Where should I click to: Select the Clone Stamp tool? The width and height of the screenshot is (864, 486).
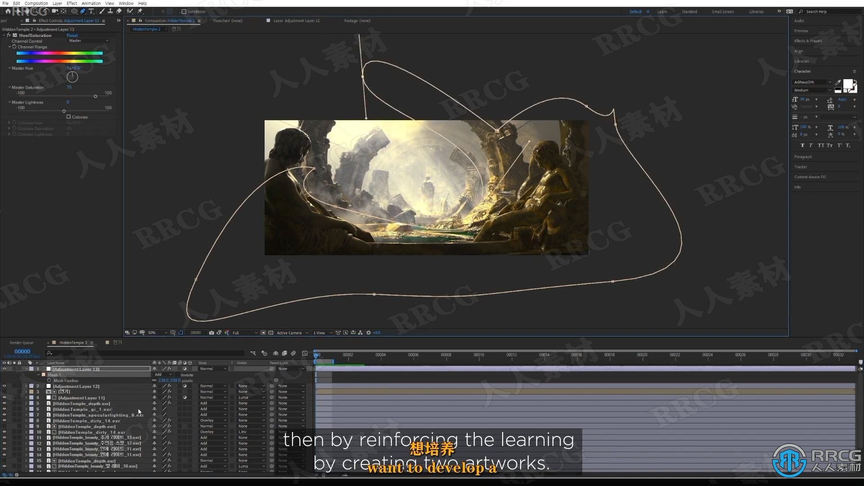(x=110, y=11)
